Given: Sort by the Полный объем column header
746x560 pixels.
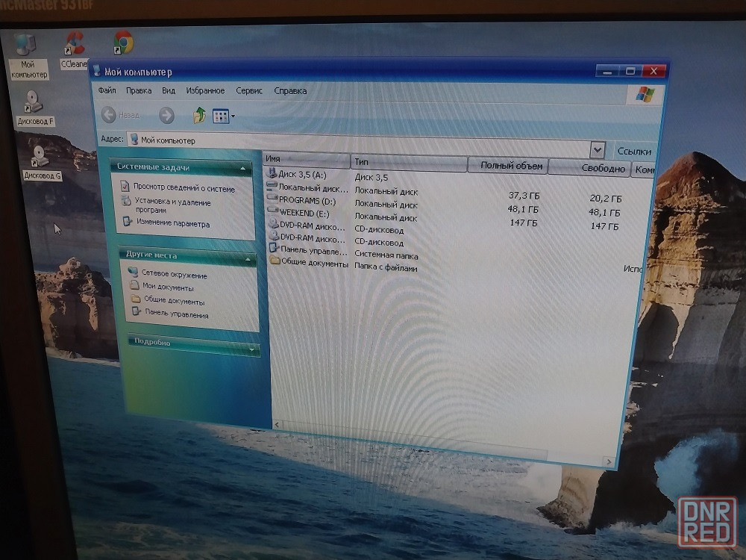Looking at the screenshot, I should click(512, 166).
